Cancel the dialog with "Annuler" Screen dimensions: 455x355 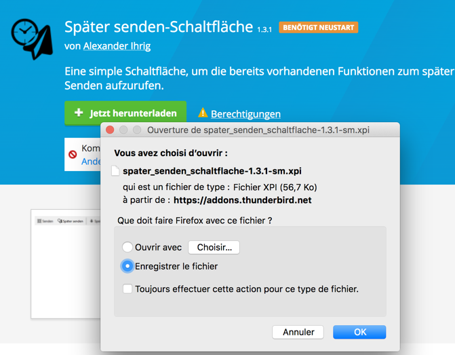click(x=298, y=332)
